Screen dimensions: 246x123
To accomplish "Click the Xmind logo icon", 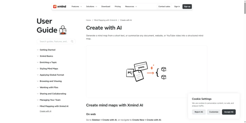I will click(55, 6).
